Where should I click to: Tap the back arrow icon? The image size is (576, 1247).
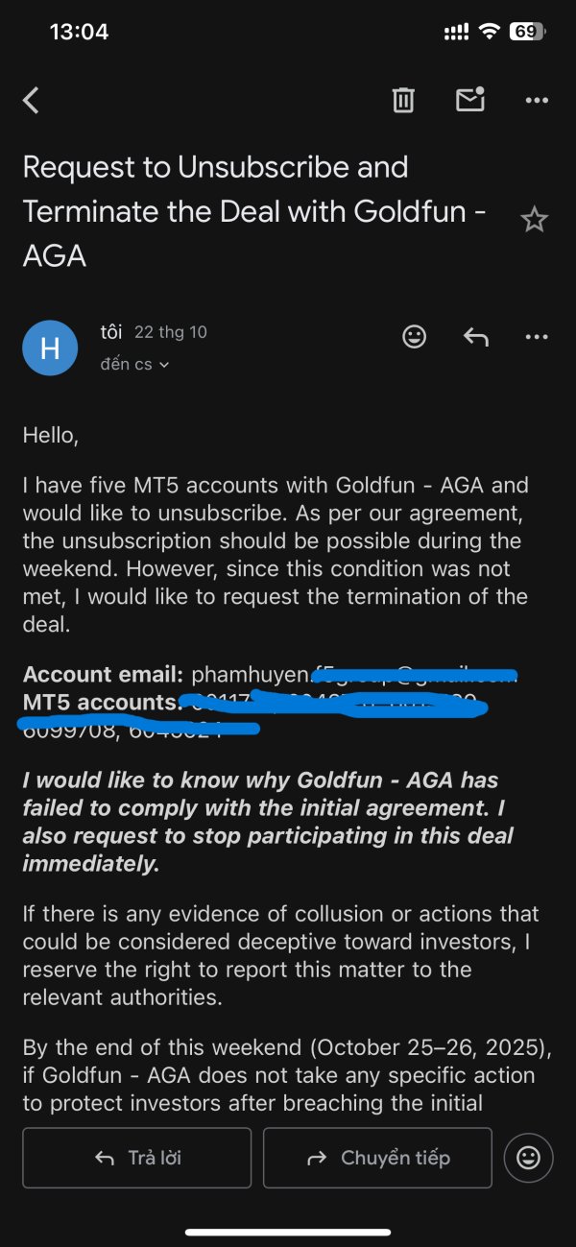(x=32, y=100)
